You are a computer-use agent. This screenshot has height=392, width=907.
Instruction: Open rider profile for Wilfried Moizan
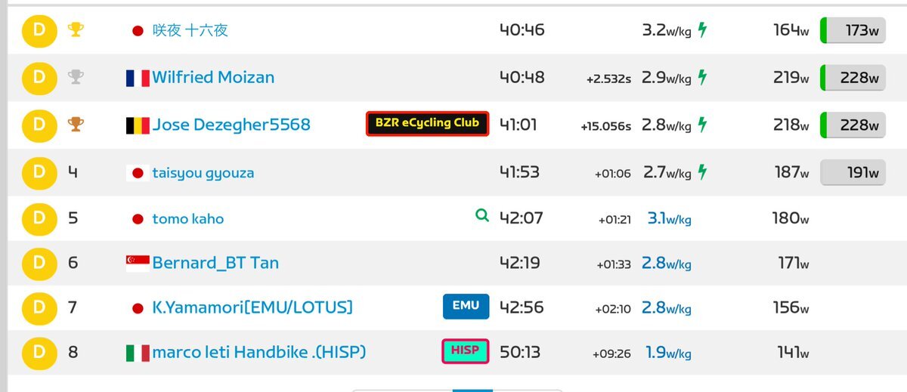(x=213, y=78)
